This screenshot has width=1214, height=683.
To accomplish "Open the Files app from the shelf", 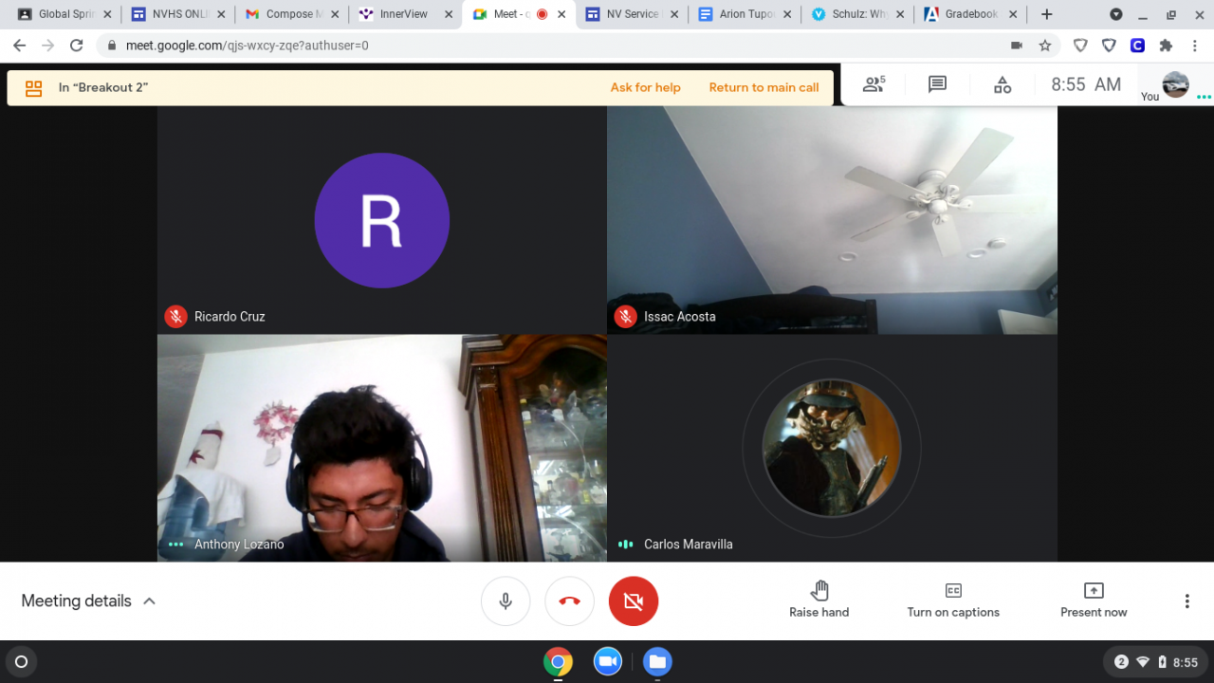I will 657,661.
